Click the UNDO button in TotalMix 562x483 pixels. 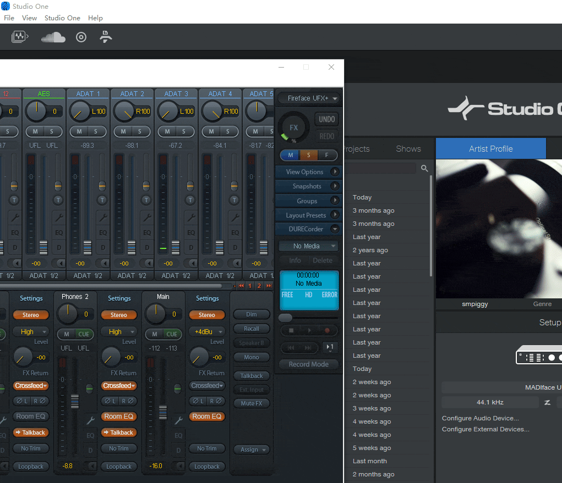coord(326,119)
